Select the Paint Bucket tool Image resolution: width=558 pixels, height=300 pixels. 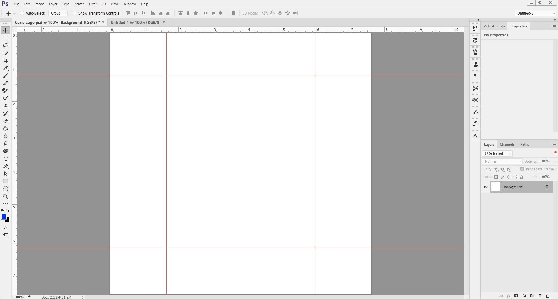(6, 129)
